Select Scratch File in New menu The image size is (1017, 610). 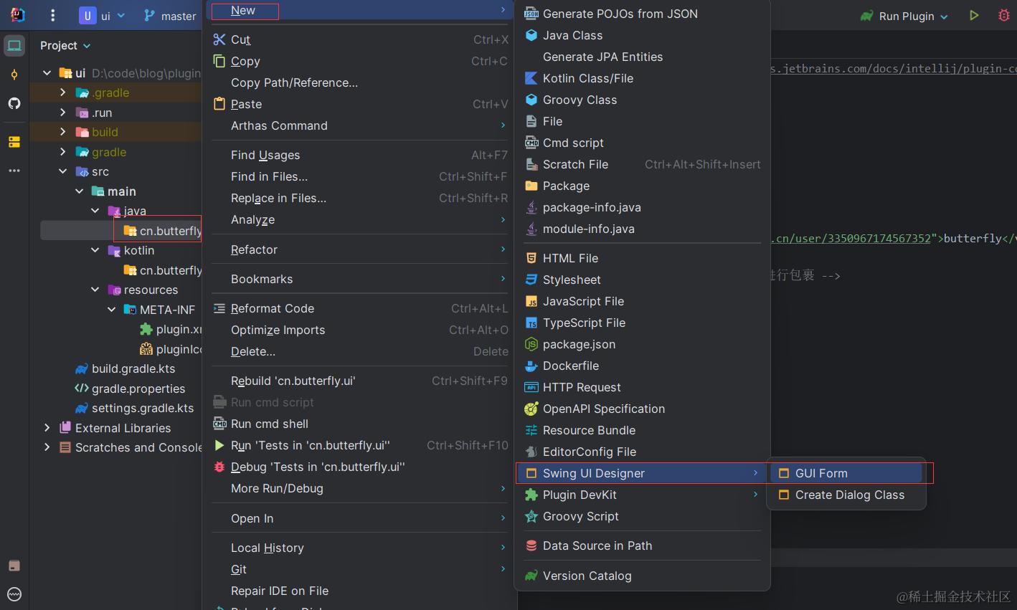tap(643, 164)
